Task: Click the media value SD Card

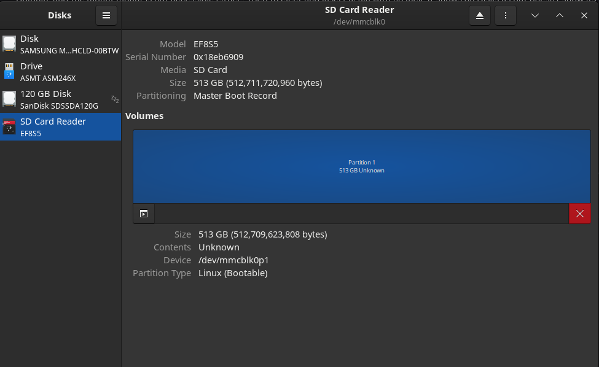Action: tap(210, 70)
